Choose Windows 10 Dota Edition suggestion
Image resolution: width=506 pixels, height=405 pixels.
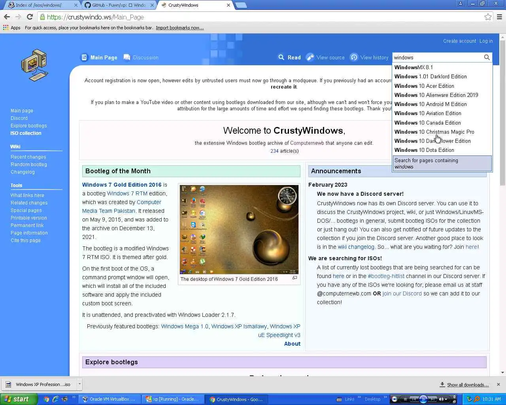pos(442,150)
